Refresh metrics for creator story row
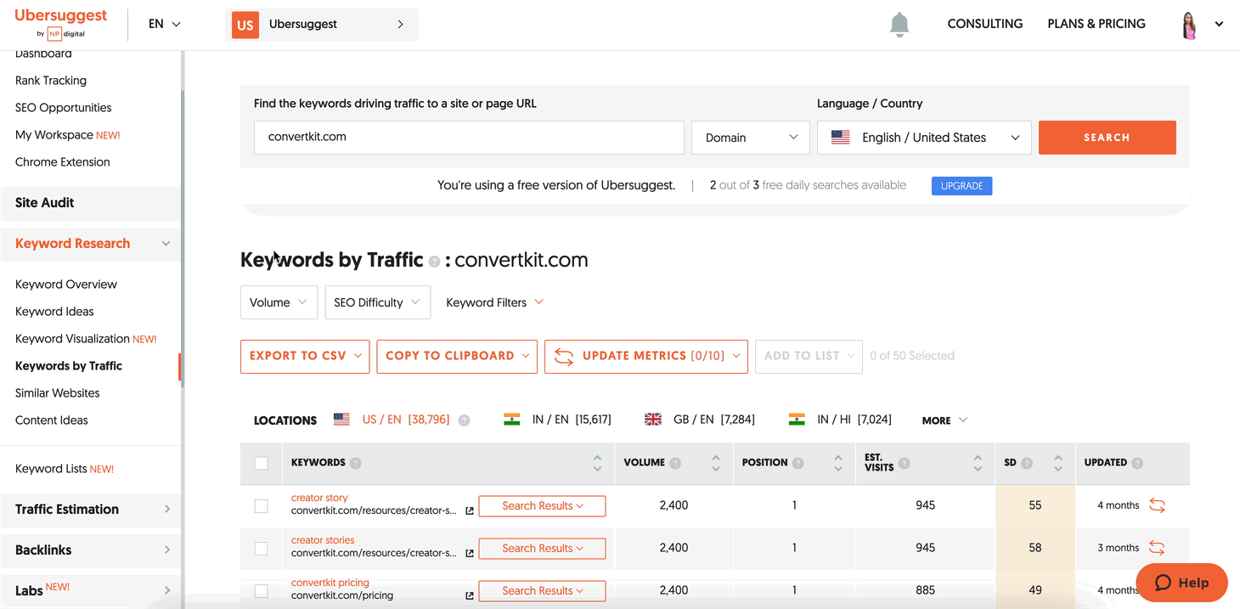 pos(1157,505)
